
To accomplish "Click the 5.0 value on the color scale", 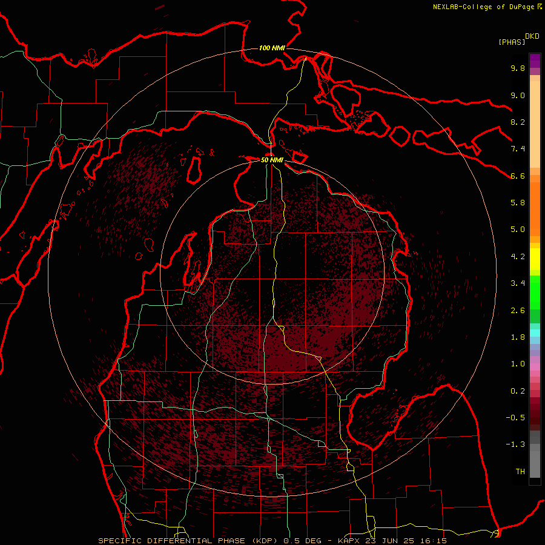I will pos(518,230).
